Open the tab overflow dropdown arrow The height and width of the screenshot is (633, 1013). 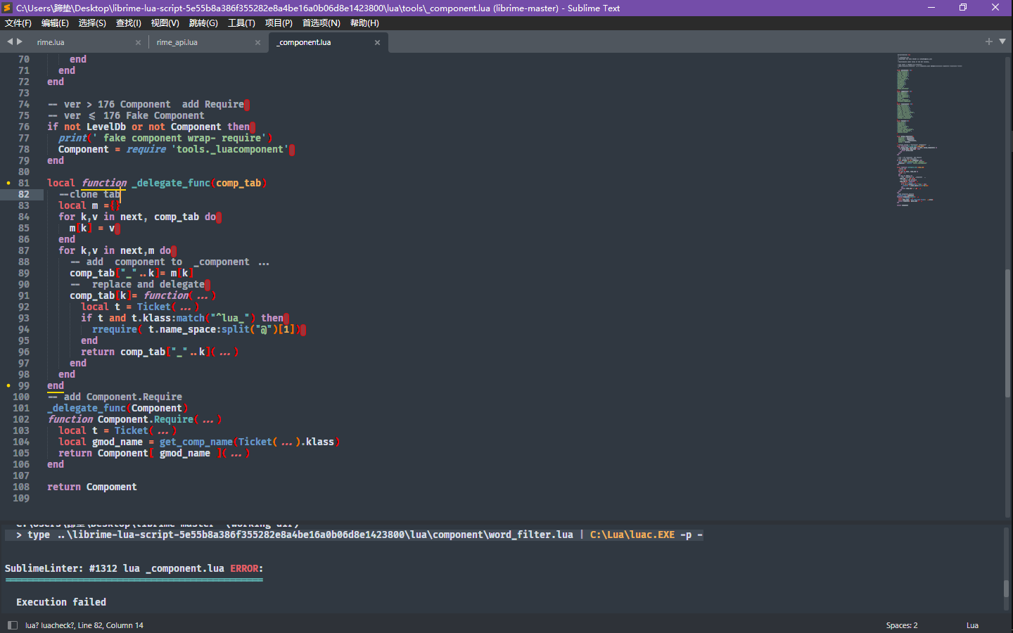point(1002,41)
